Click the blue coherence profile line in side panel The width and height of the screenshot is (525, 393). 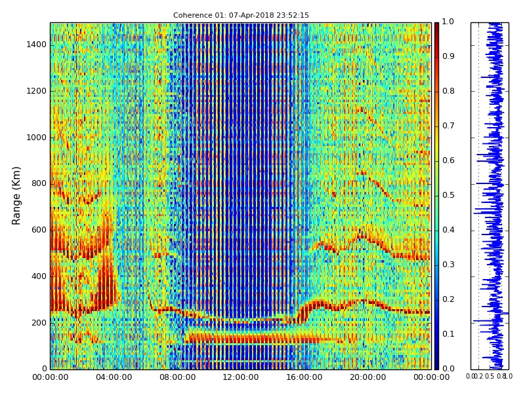coord(495,196)
